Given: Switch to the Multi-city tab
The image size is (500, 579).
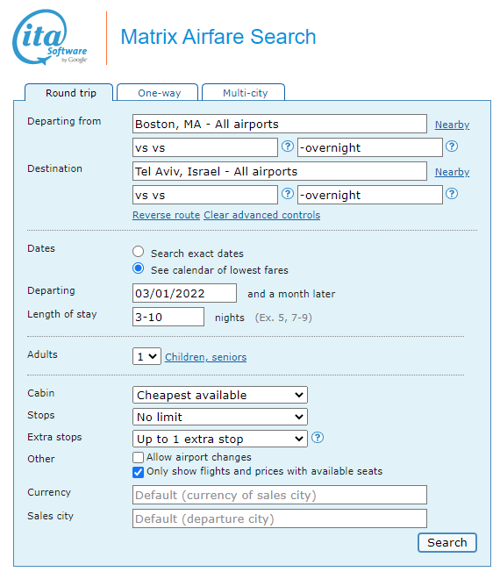Looking at the screenshot, I should point(244,92).
